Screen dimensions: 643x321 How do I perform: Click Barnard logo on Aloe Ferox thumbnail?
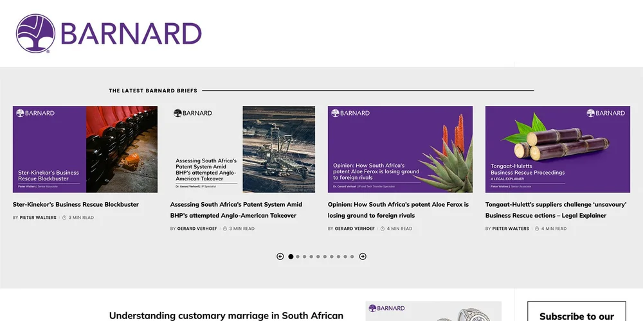tap(350, 113)
